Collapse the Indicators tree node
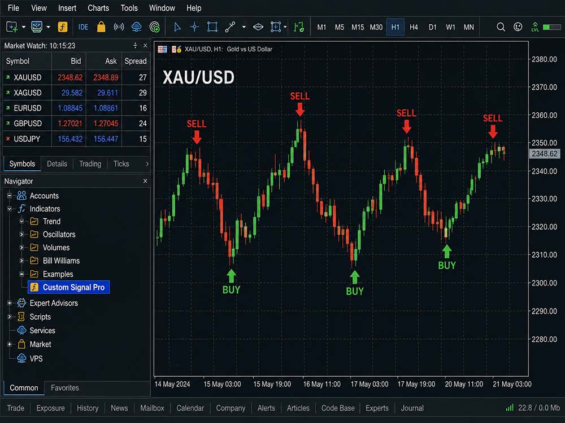The height and width of the screenshot is (423, 565). click(x=10, y=209)
